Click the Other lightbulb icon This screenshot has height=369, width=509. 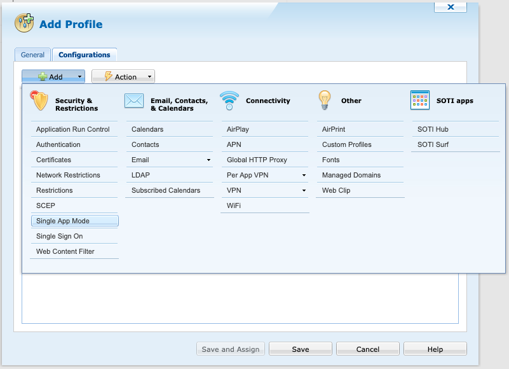tap(325, 100)
